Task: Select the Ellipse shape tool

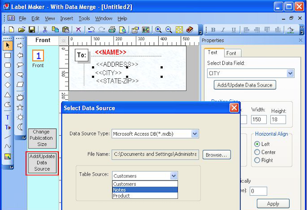Action: [x=8, y=75]
